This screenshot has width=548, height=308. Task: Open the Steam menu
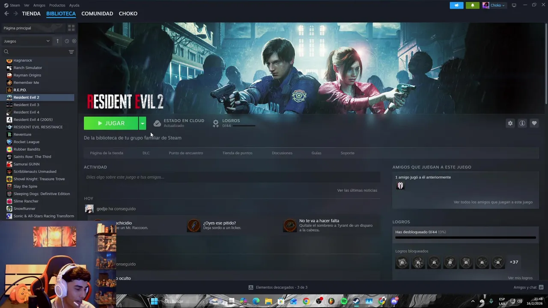click(x=15, y=5)
